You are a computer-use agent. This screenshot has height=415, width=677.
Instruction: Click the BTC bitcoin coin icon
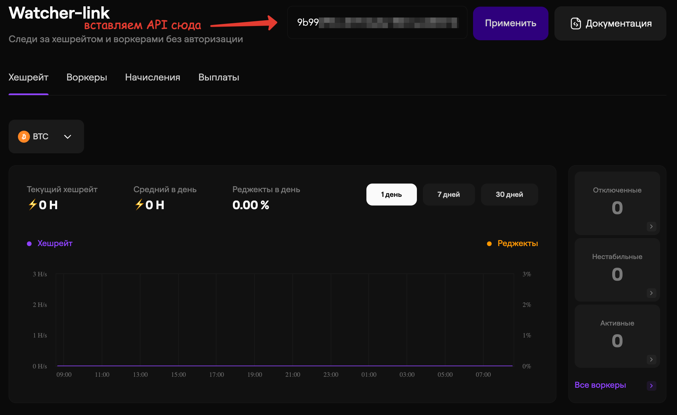[23, 136]
